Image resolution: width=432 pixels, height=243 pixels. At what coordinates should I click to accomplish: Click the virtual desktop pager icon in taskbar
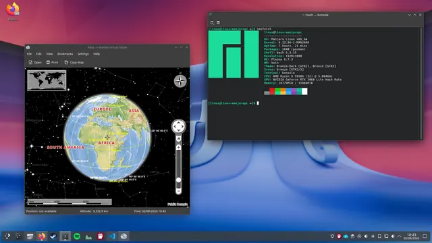[x=18, y=236]
